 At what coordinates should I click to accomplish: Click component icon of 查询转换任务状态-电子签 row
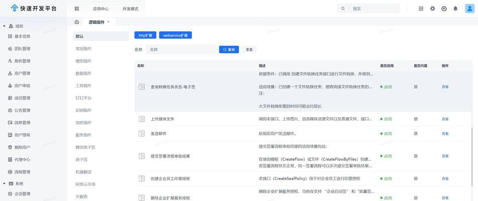[142, 87]
